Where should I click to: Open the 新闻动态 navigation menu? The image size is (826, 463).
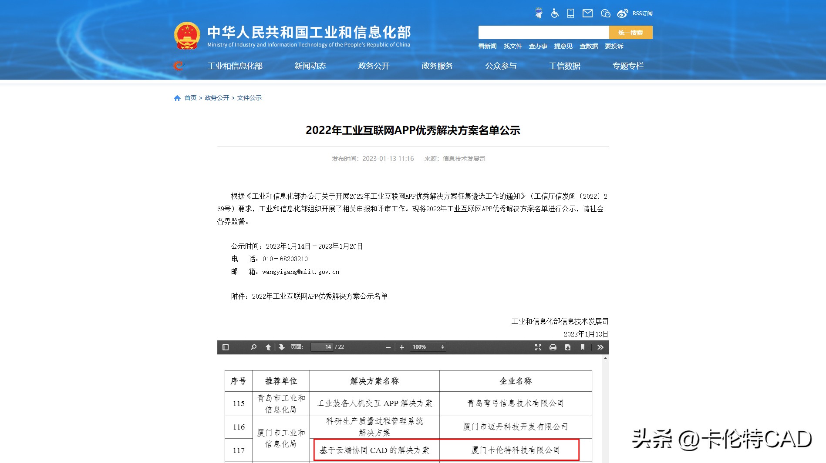coord(310,66)
